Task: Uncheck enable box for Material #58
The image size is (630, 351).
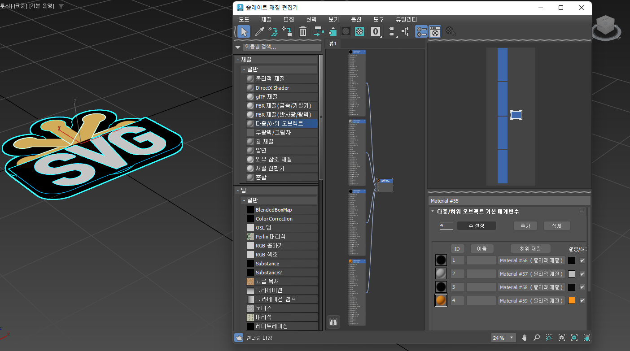Action: [582, 287]
